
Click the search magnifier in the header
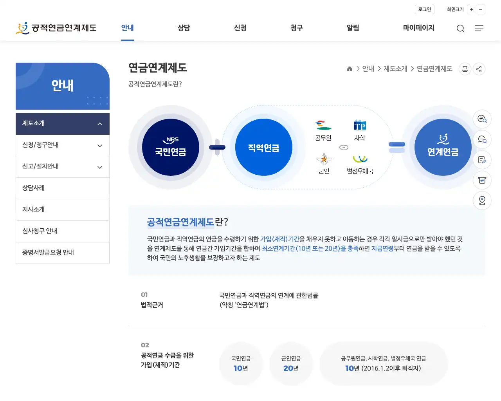(x=460, y=28)
